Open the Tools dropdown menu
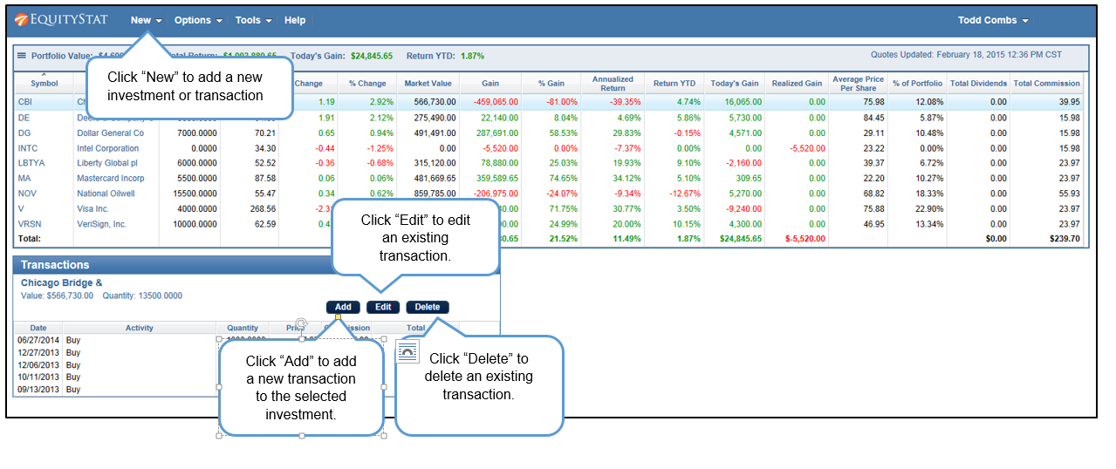 [253, 20]
